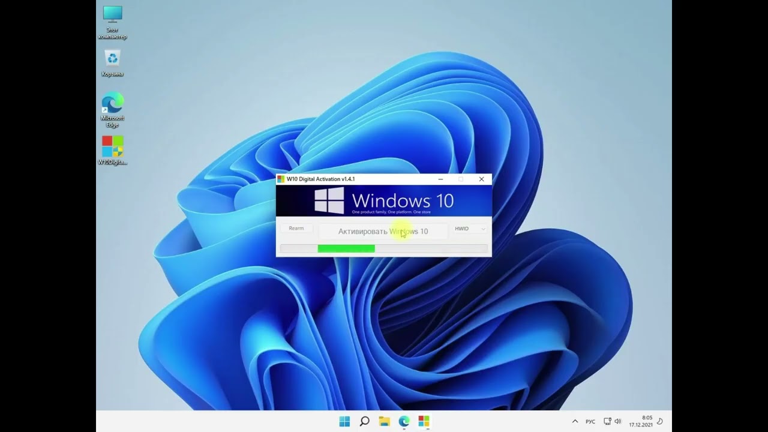Open the clock showing 8:05 17.12.2021
This screenshot has height=432, width=768.
(x=640, y=421)
